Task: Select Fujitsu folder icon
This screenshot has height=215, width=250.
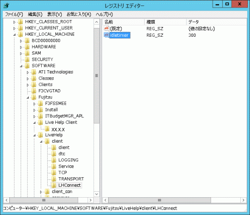Action: [x=34, y=97]
